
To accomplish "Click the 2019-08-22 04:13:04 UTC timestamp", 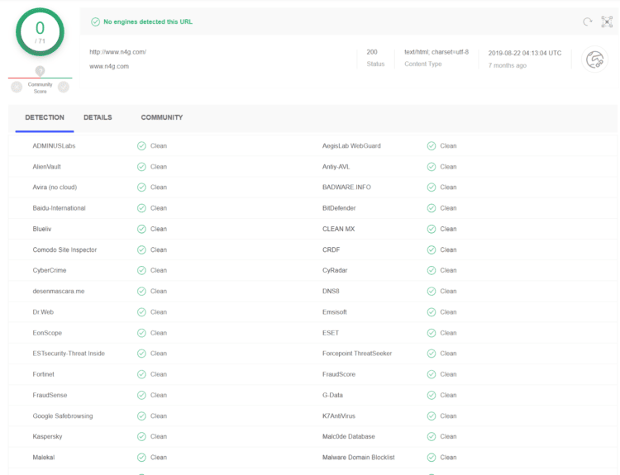I will coord(525,53).
